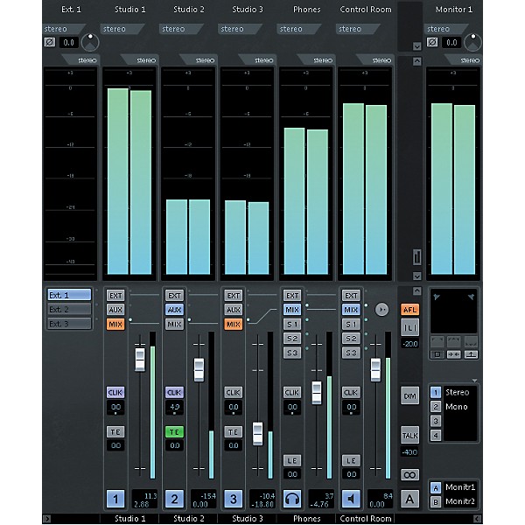525x525 pixels.
Task: Toggle the Monitor 1 phase invert button
Action: 432,42
